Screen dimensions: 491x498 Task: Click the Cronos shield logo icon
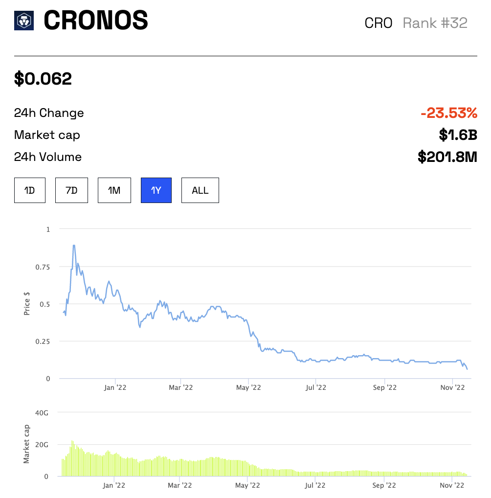click(x=23, y=20)
